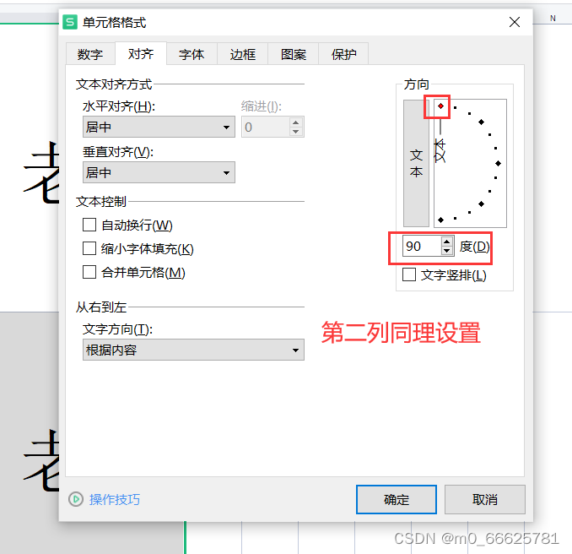The image size is (572, 554).
Task: Select the bottom minus-90-degree diamond marker
Action: point(440,220)
